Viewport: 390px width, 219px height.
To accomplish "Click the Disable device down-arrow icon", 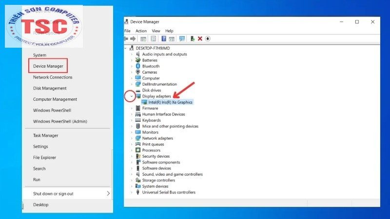I will (x=208, y=38).
